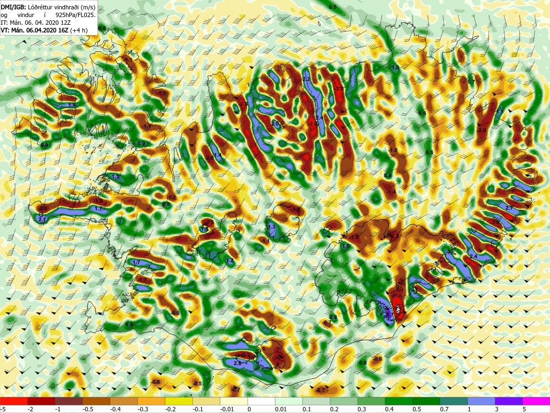Click the "-3.3" value label on the map
Screen dimensions: 550x413
tap(338, 89)
